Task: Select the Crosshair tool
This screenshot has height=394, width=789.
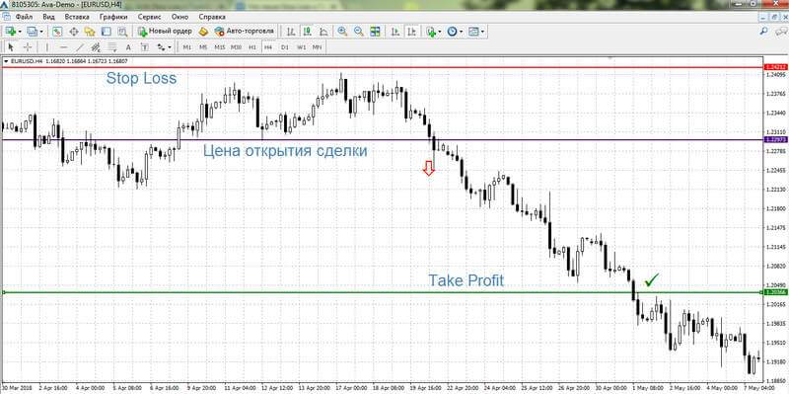Action: click(28, 47)
